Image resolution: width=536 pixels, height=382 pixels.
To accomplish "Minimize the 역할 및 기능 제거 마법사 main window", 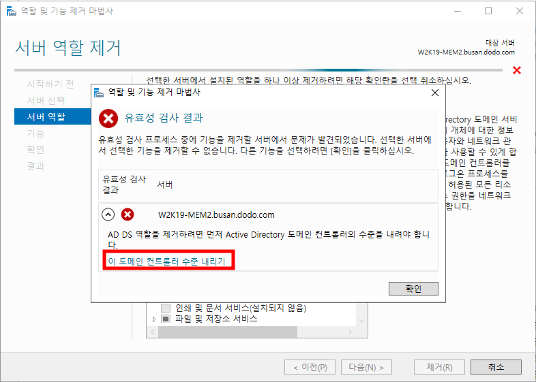I will click(458, 11).
